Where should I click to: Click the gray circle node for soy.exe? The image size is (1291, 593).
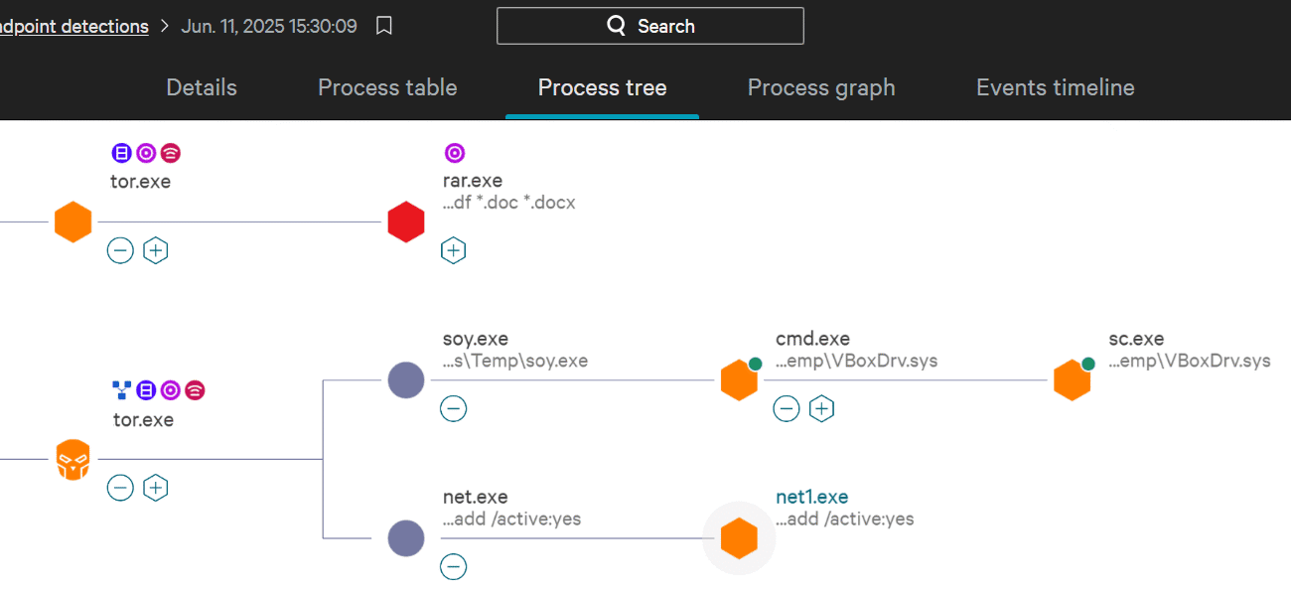pos(406,380)
